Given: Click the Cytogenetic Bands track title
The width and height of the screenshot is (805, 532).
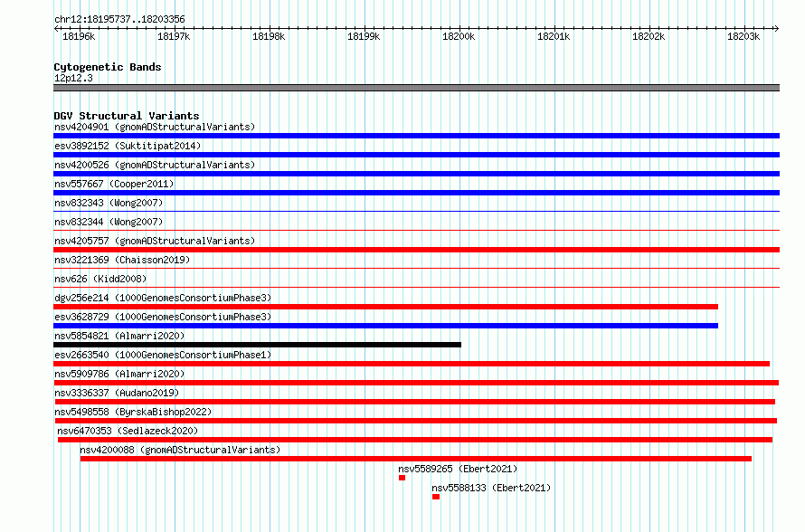Looking at the screenshot, I should 108,67.
